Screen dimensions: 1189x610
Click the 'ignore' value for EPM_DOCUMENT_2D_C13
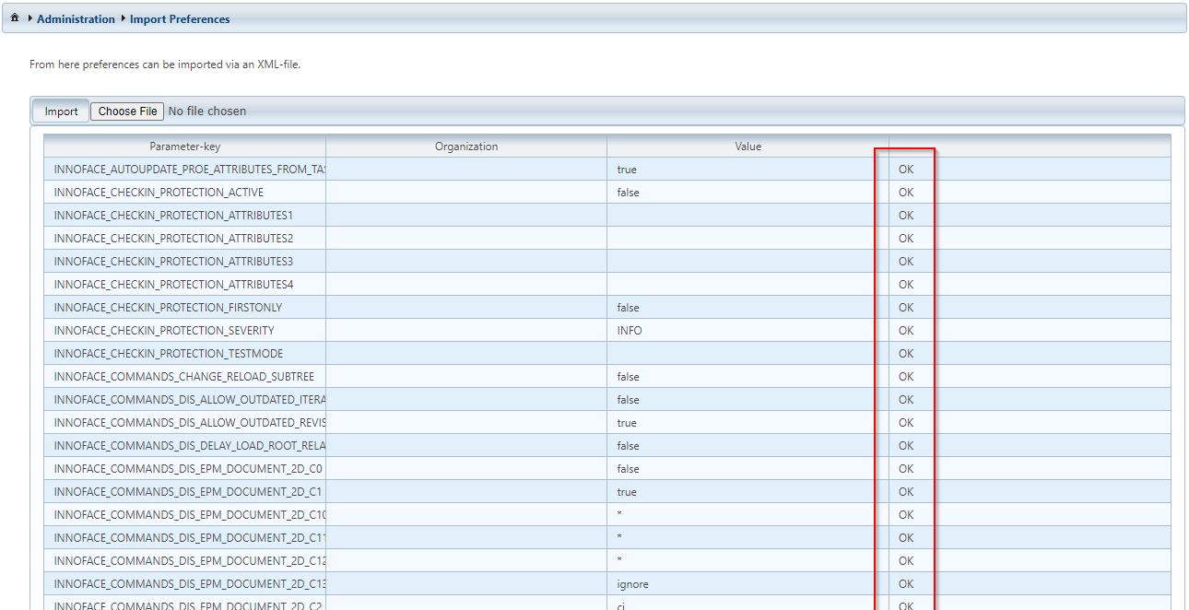pos(632,584)
